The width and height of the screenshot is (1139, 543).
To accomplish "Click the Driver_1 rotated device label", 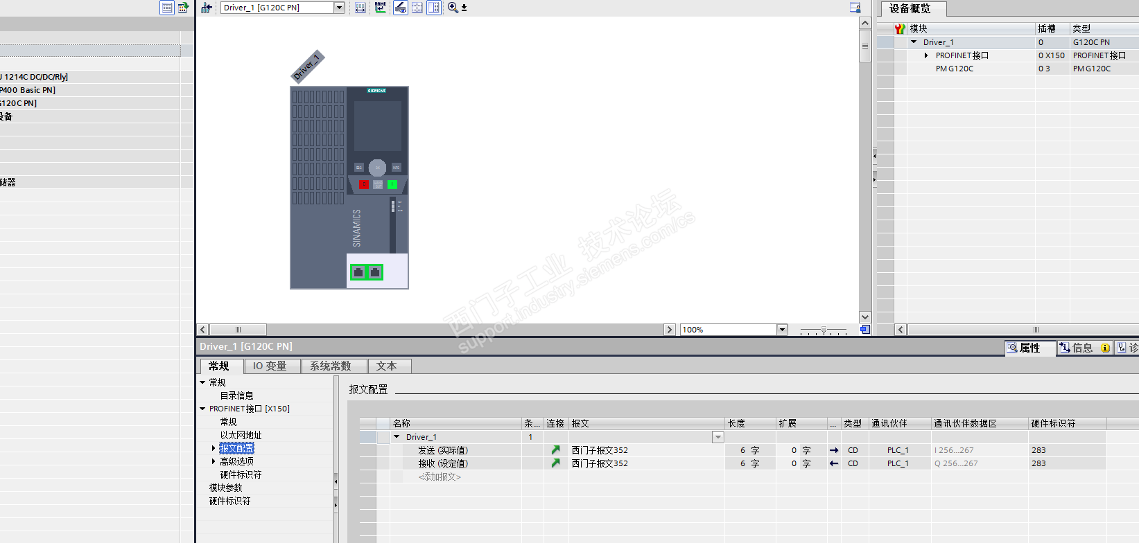I will [x=307, y=66].
